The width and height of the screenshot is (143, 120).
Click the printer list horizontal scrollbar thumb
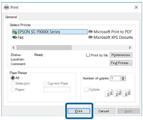click(44, 48)
